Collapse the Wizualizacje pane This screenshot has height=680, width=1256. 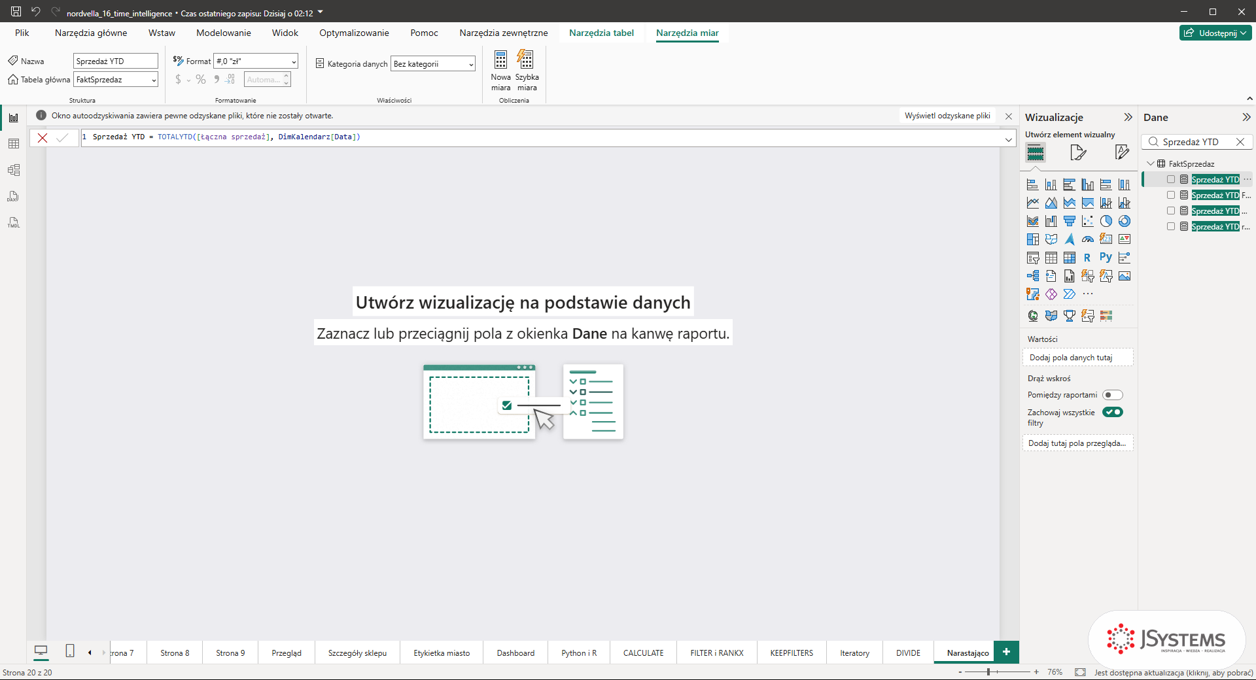1128,117
